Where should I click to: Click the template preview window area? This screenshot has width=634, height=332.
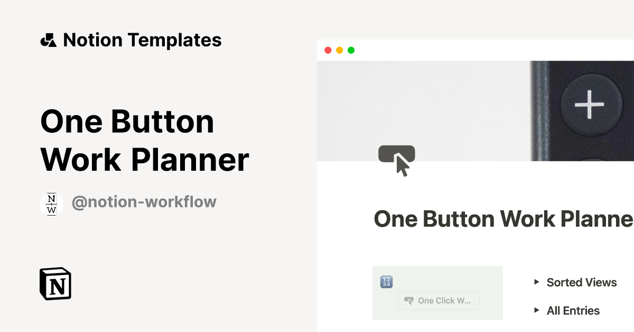pos(475,184)
